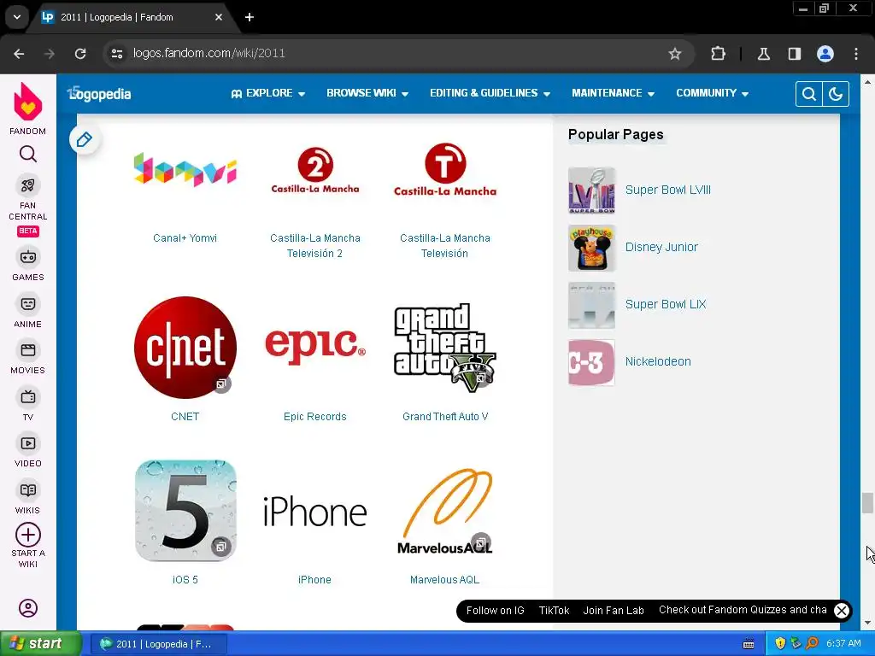875x656 pixels.
Task: Open the Windows Start button
Action: [41, 644]
